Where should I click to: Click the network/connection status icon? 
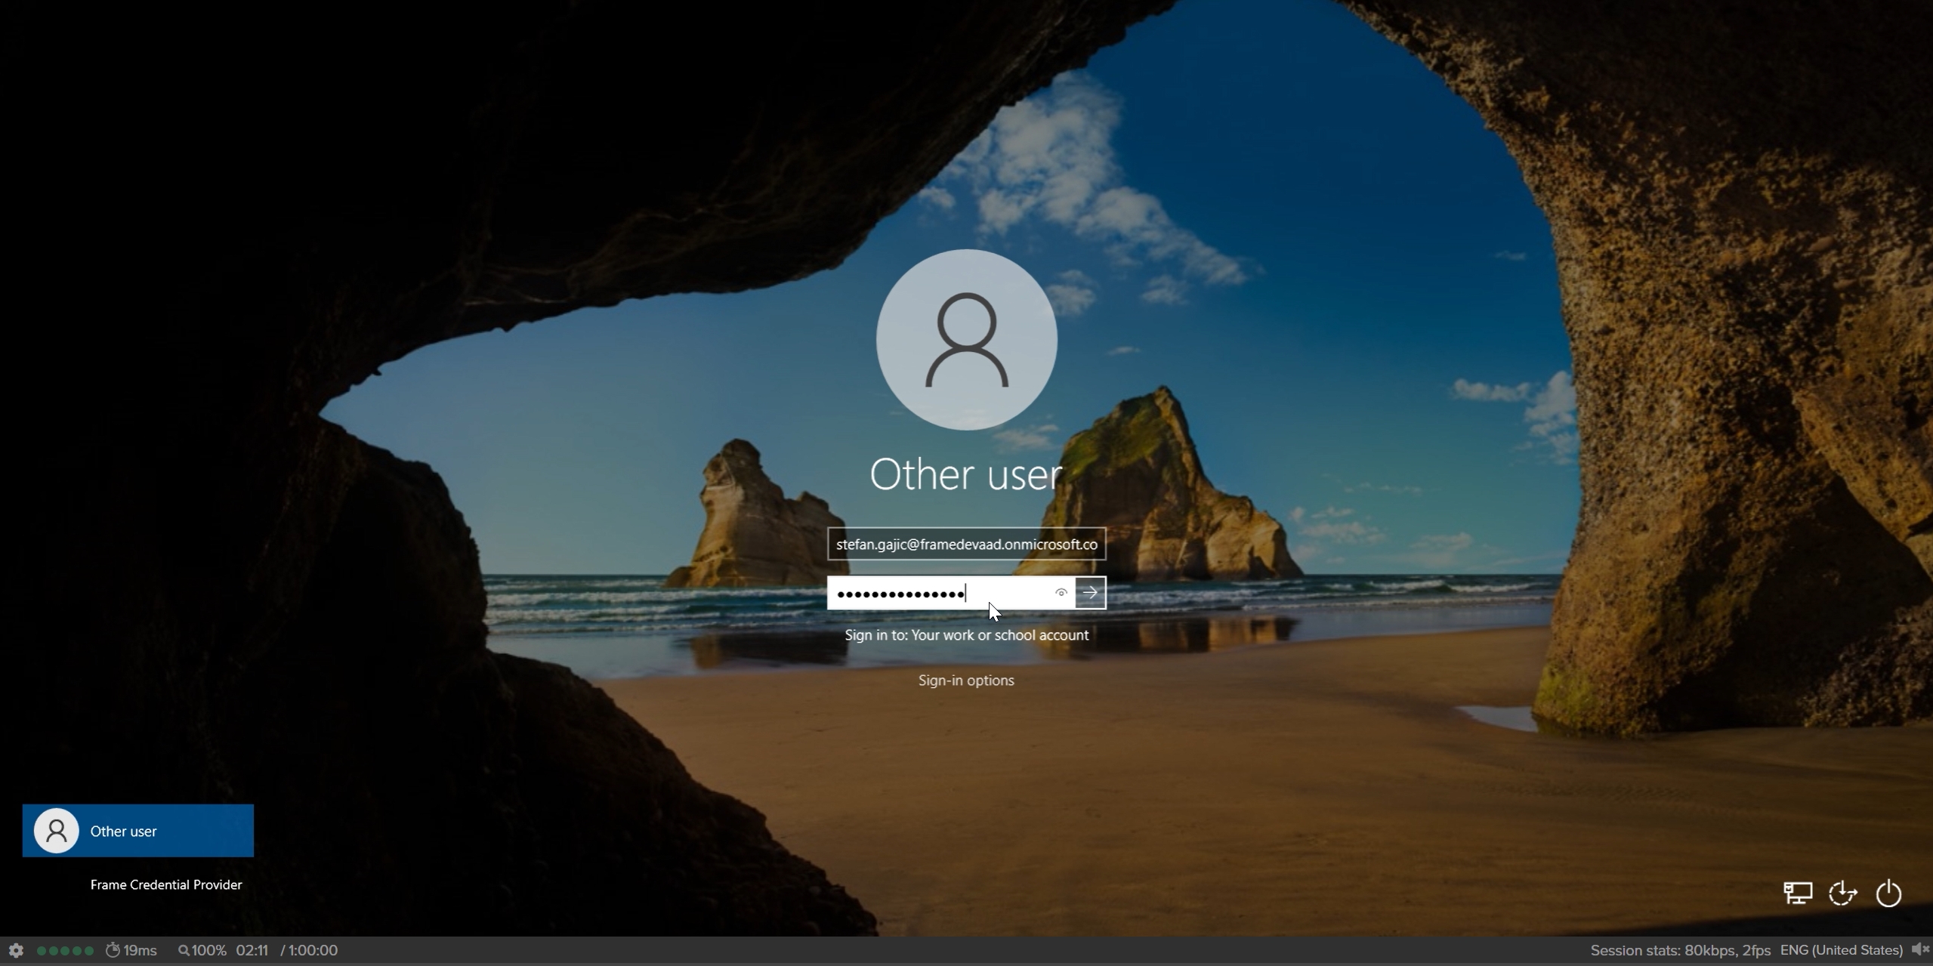[x=1797, y=892]
